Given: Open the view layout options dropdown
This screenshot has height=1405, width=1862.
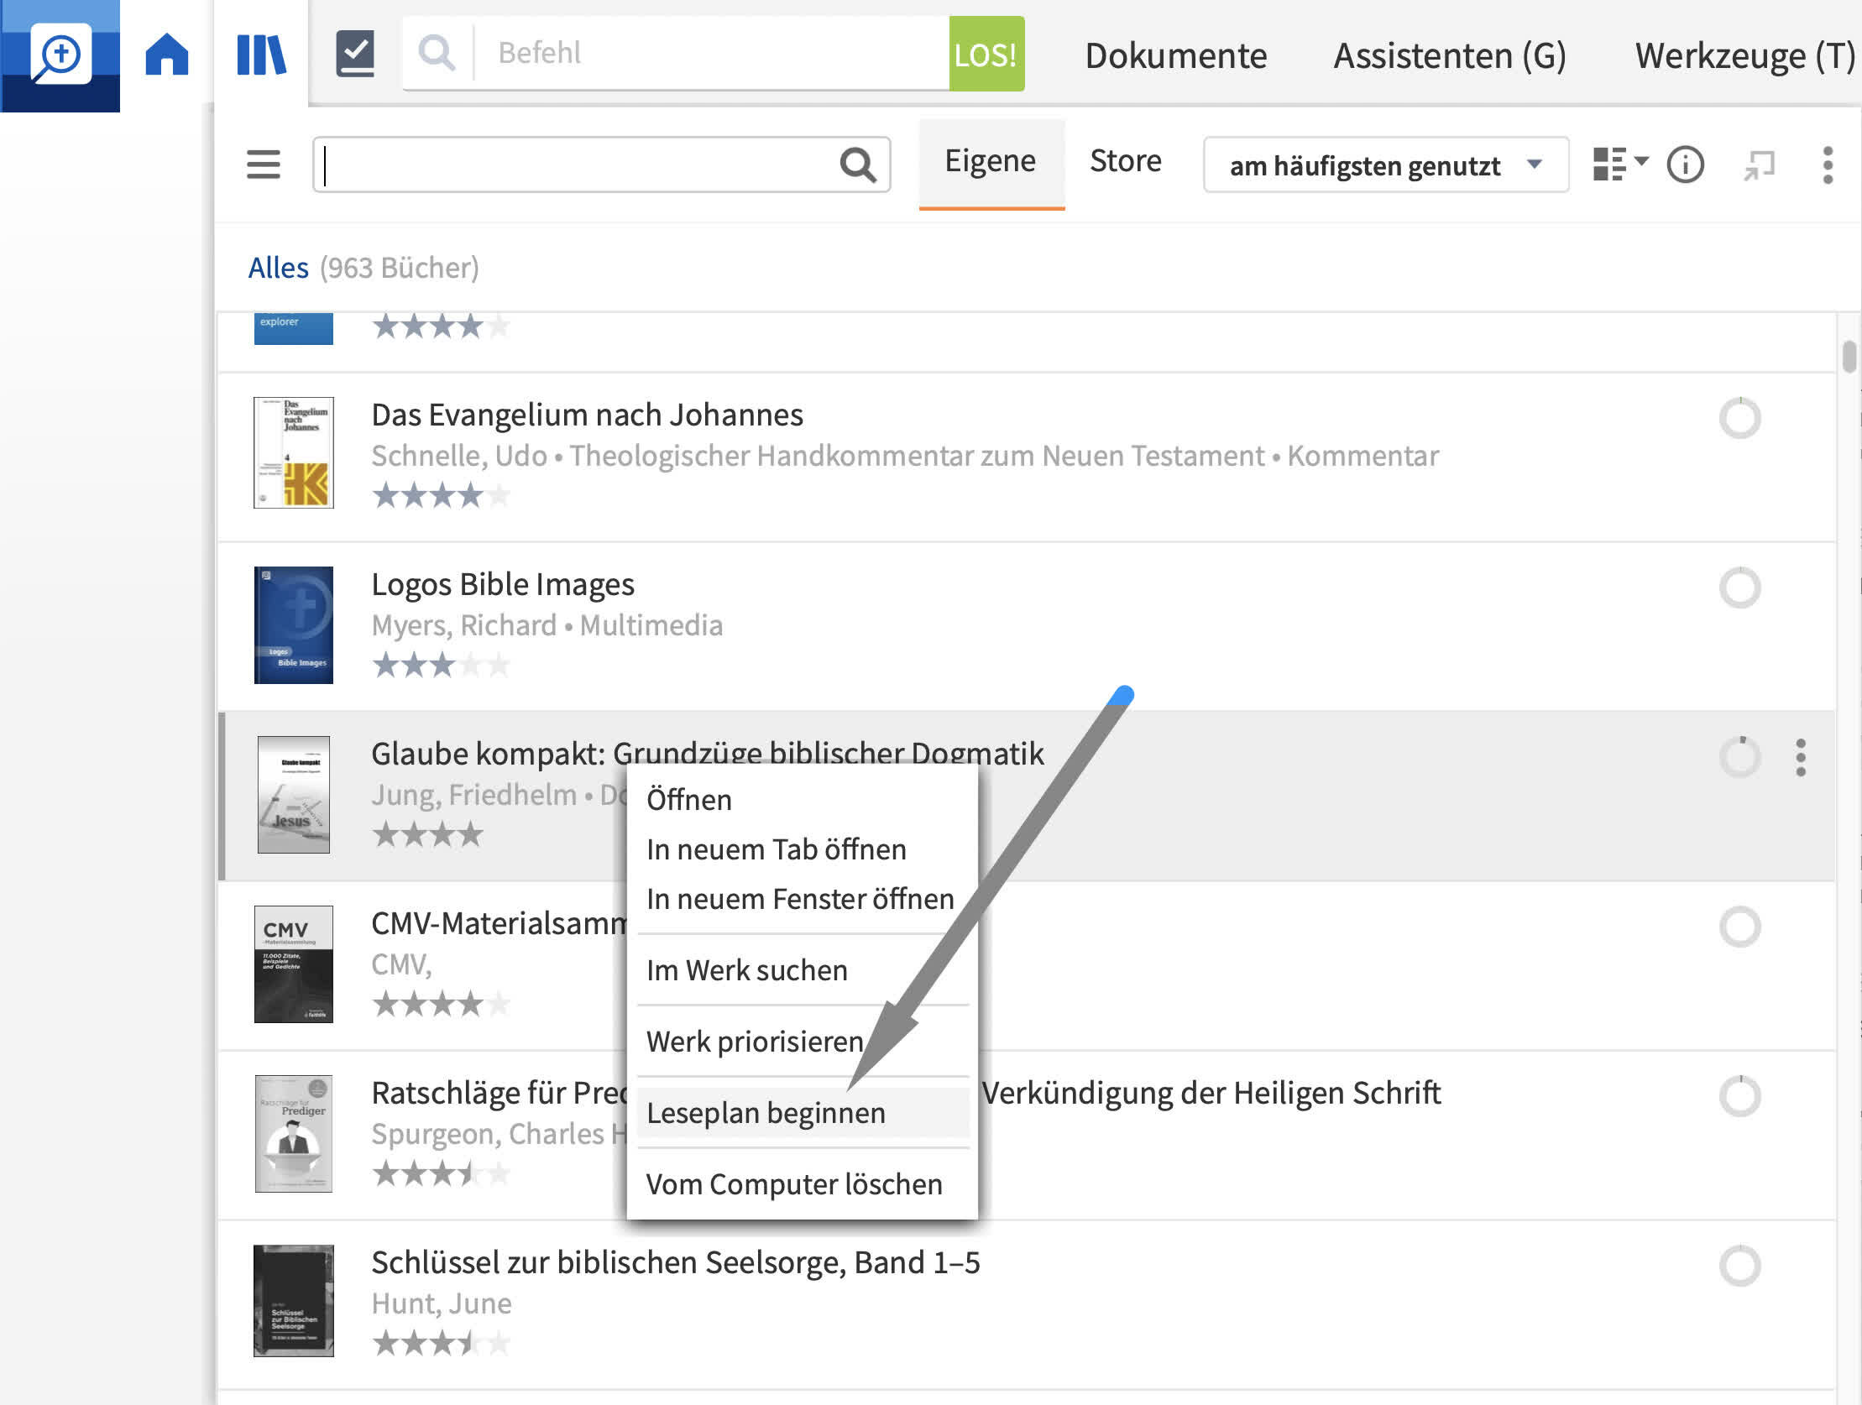Looking at the screenshot, I should click(1619, 165).
